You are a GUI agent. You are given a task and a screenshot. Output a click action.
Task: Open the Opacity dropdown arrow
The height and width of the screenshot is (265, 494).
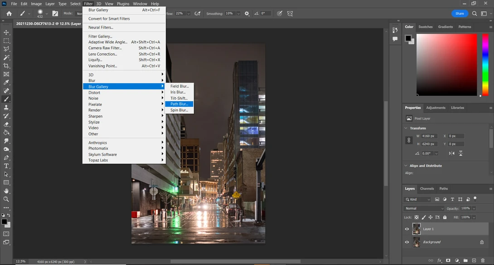[x=474, y=208]
